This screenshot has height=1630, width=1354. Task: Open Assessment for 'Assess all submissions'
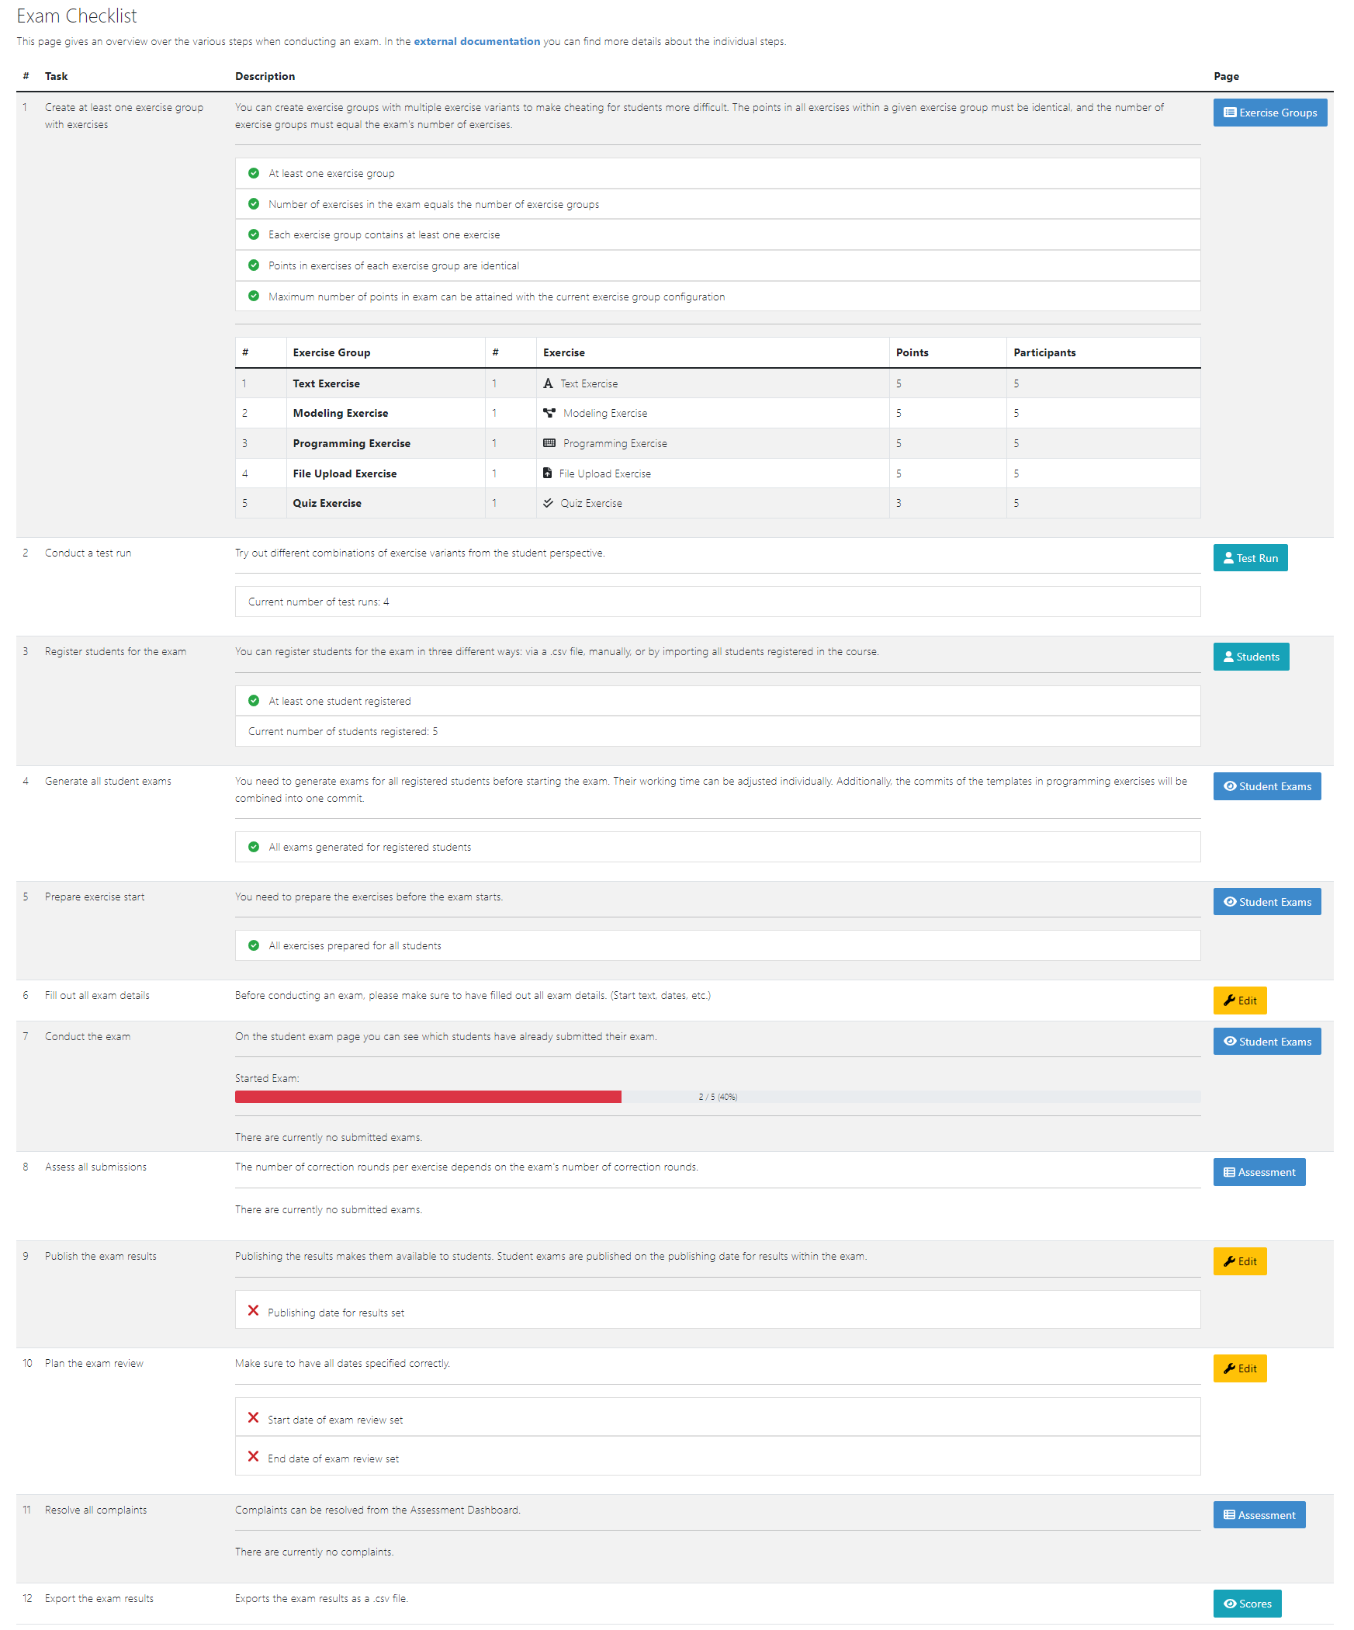pos(1259,1172)
